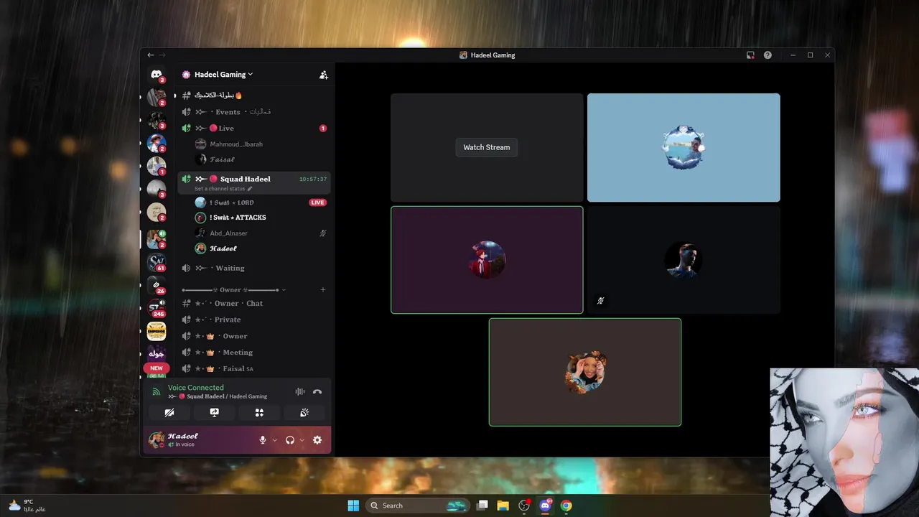
Task: Join the Faisal SA voice channel
Action: tap(255, 368)
